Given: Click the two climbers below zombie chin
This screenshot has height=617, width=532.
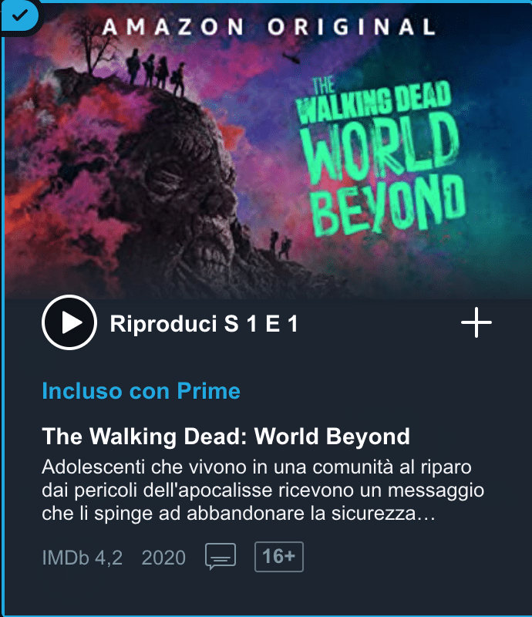Looking at the screenshot, I should click(x=280, y=244).
